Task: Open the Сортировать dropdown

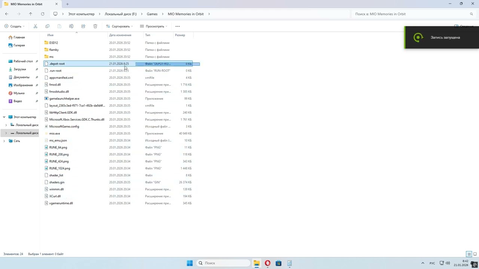Action: [120, 26]
